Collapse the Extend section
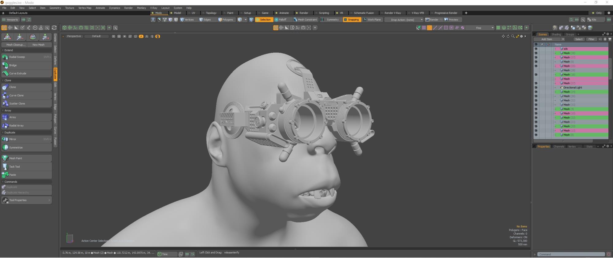 (x=3, y=50)
